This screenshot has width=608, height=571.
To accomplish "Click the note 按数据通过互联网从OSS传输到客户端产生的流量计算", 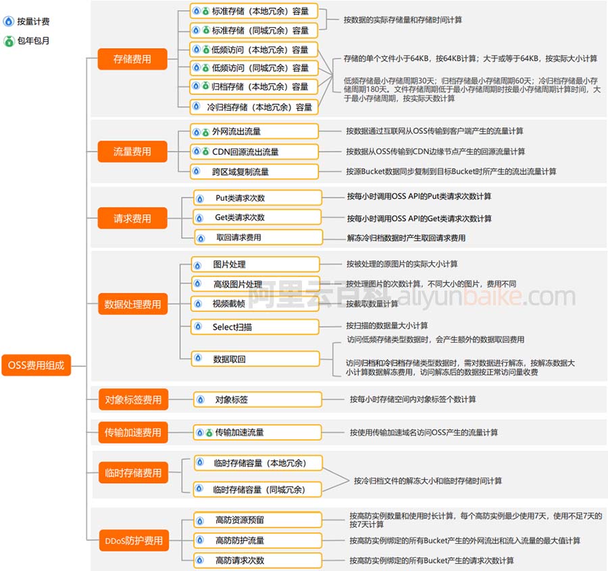I will (434, 131).
